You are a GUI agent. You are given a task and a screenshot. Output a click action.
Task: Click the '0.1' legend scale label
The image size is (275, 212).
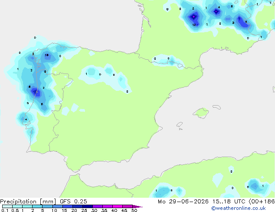(5, 210)
